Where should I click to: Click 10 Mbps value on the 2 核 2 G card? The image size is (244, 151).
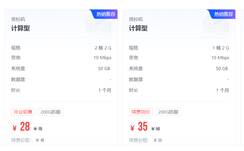tap(102, 58)
